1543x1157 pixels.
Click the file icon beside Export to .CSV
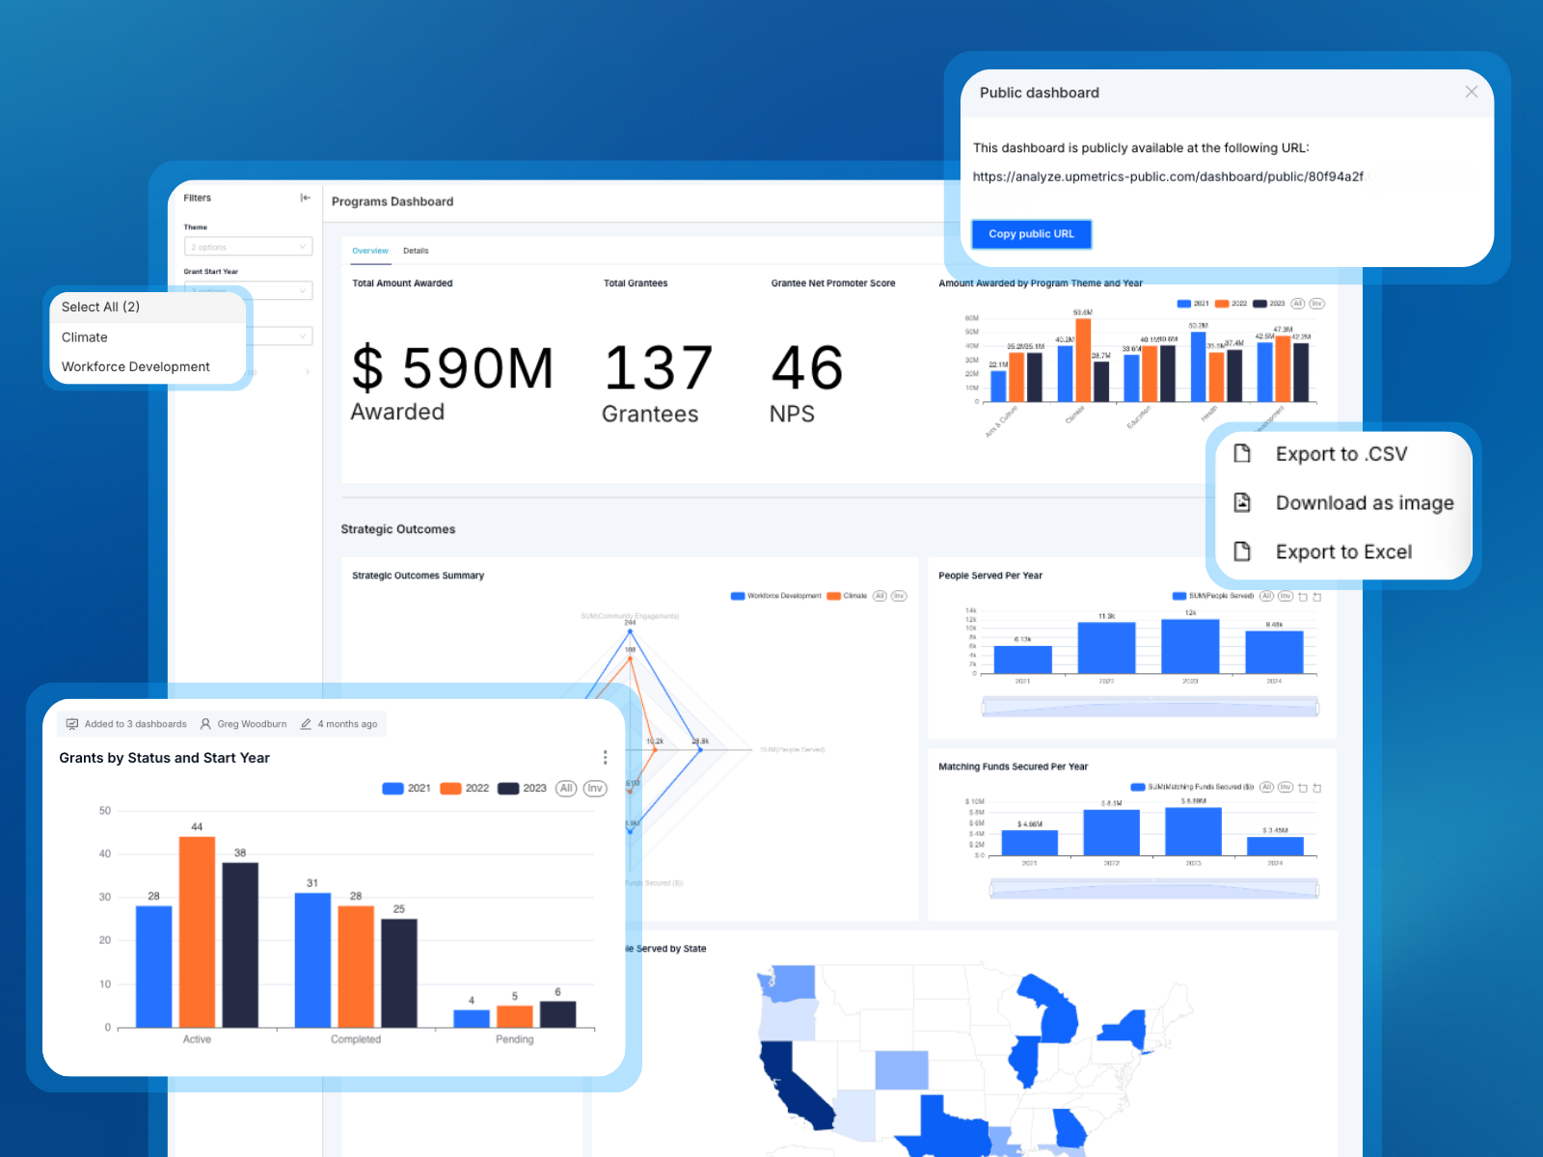tap(1244, 453)
